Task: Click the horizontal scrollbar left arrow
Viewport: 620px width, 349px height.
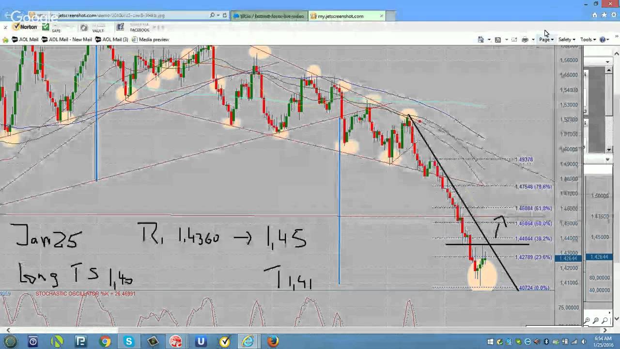Action: pyautogui.click(x=8, y=330)
